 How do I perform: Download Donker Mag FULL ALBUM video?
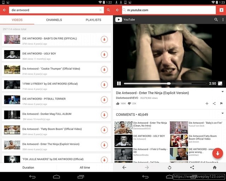(105, 115)
